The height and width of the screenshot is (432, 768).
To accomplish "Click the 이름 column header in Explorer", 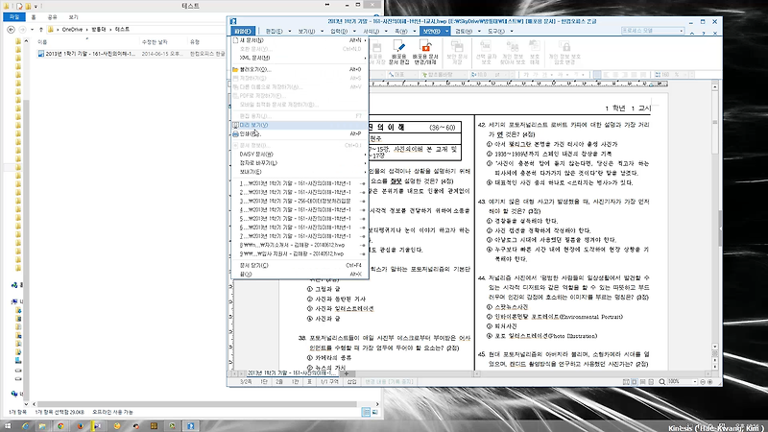I will click(x=42, y=42).
